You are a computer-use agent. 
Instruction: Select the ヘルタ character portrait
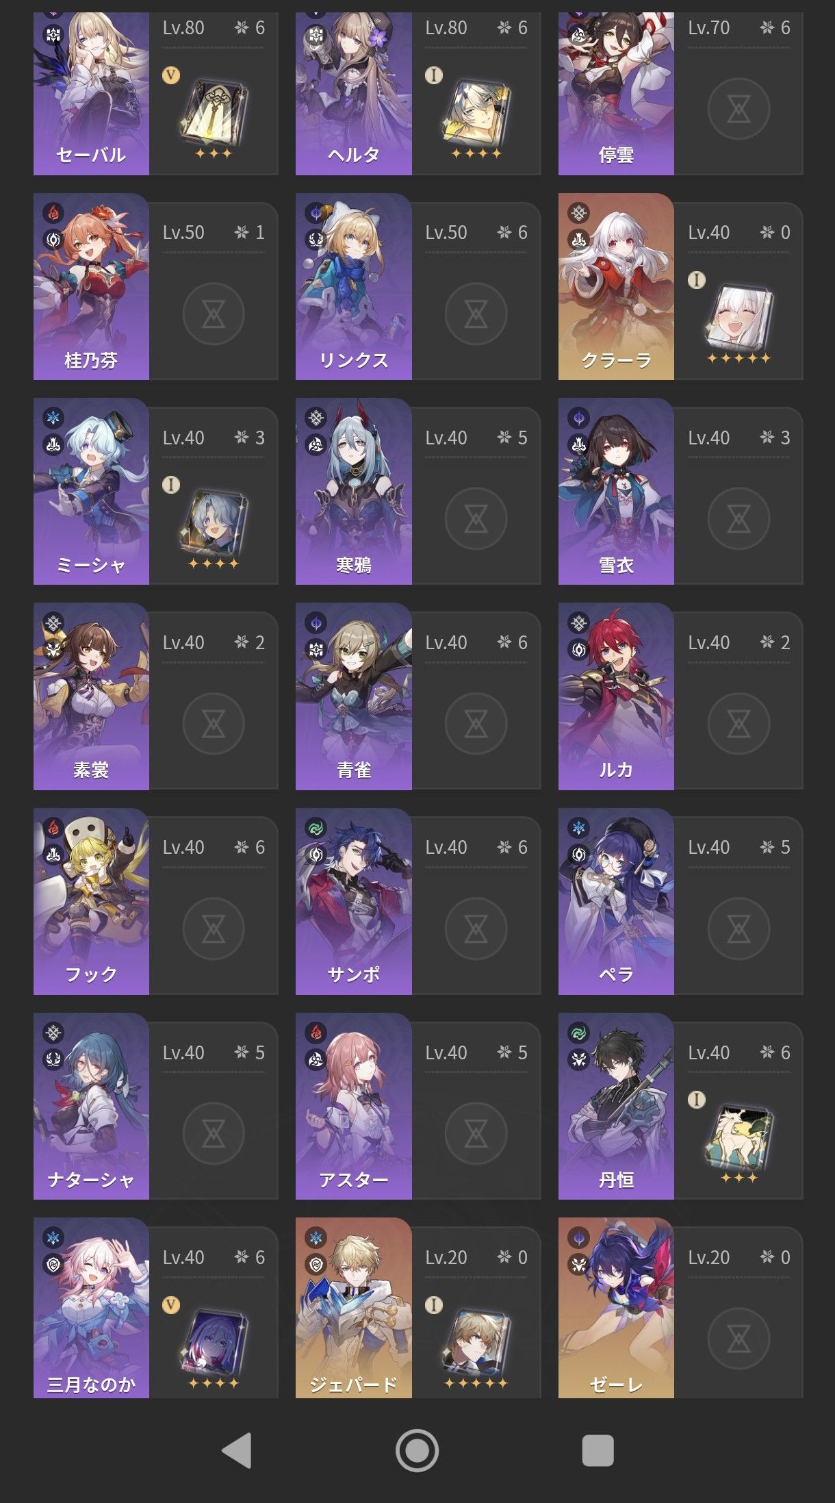tap(353, 93)
